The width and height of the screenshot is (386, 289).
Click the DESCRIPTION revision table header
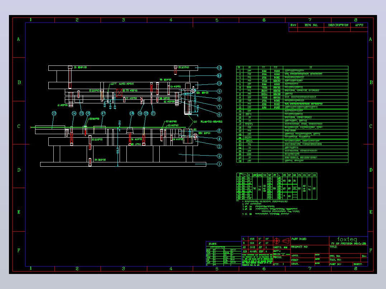pos(338,25)
